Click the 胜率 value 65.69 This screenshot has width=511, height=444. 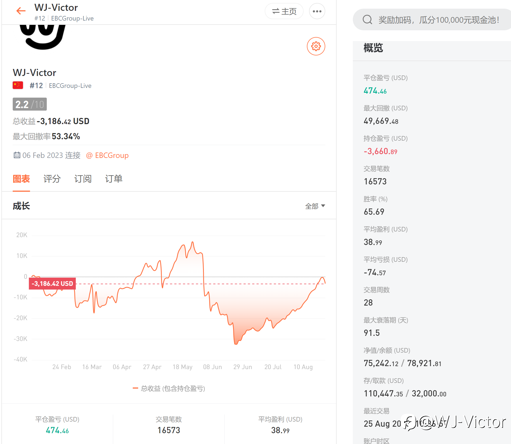(x=374, y=212)
